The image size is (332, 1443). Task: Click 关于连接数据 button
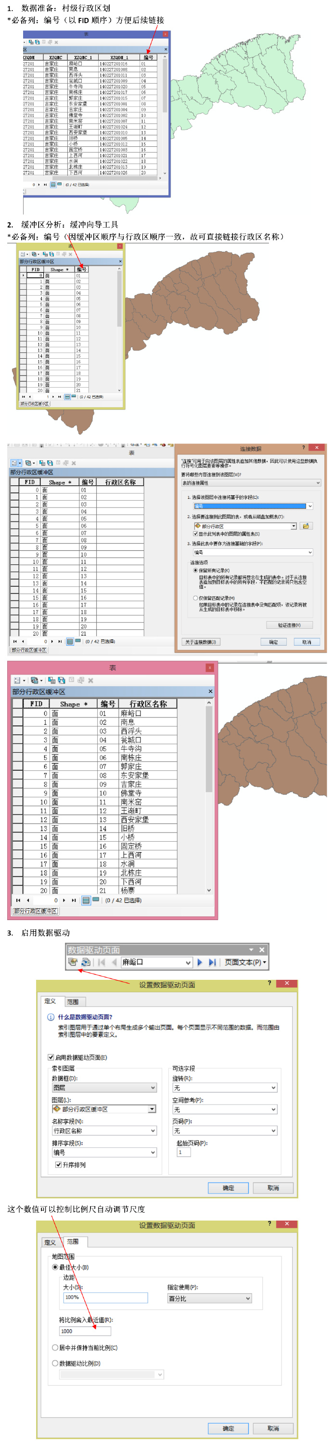201,641
